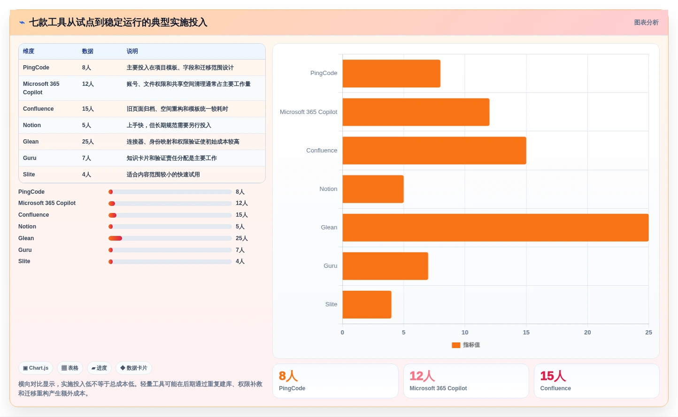Select the Confluence table row name
Viewport: 678px width, 417px height.
tap(39, 109)
